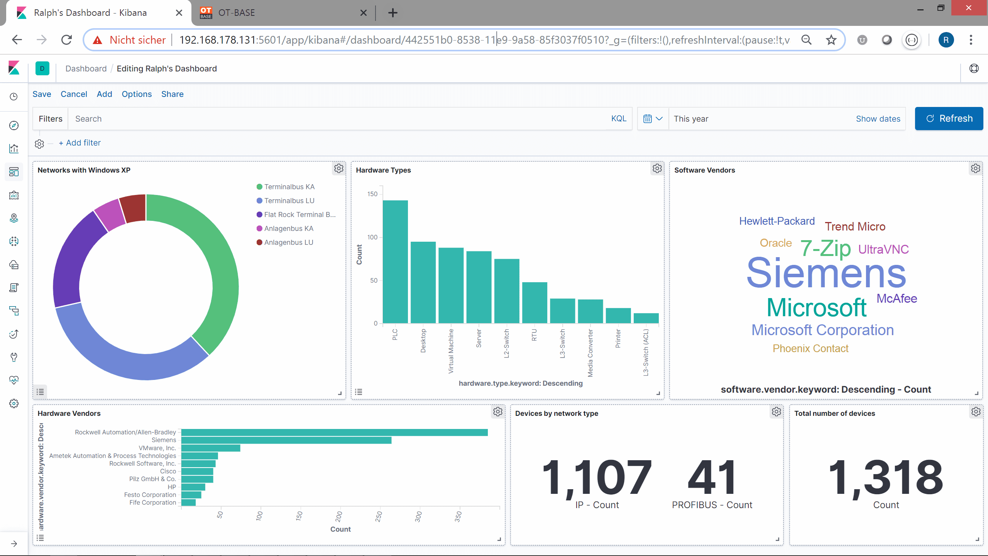The image size is (988, 556).
Task: Open panel options for Hardware Vendors
Action: point(498,412)
